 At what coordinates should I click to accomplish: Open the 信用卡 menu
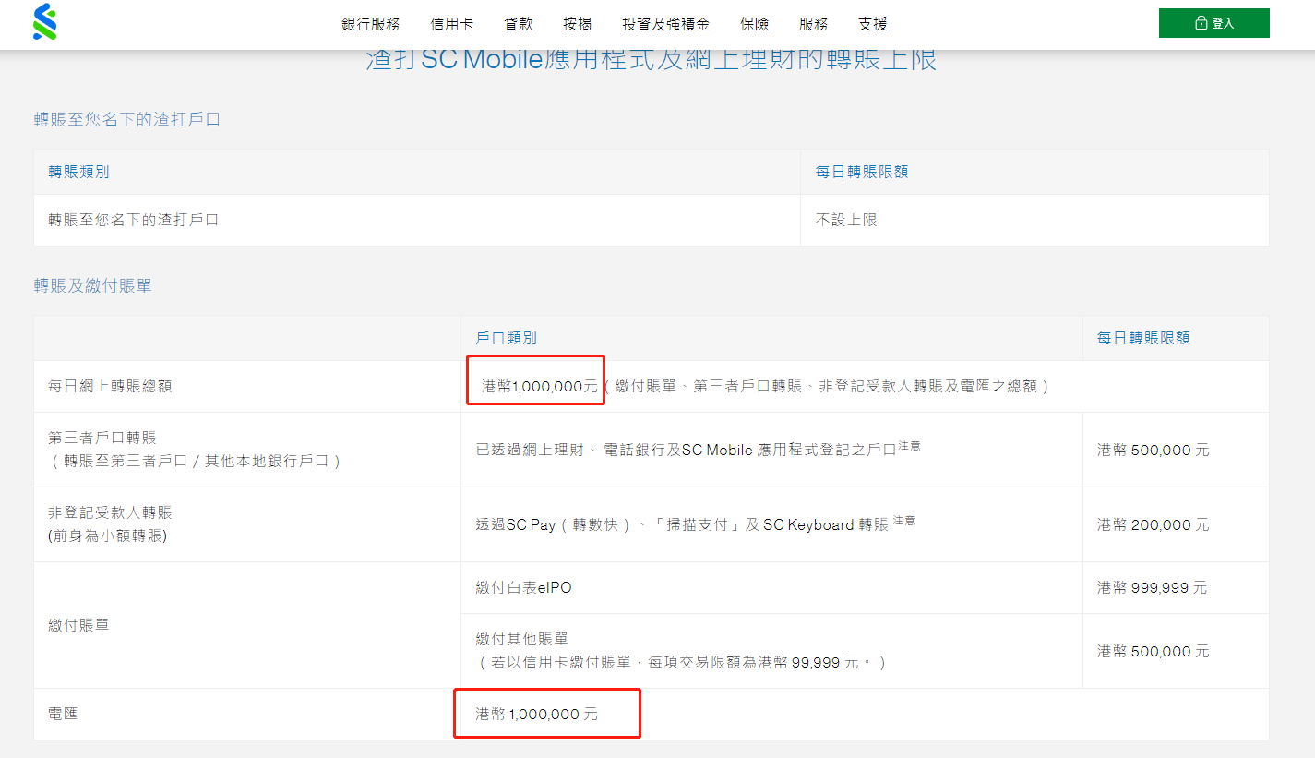451,24
